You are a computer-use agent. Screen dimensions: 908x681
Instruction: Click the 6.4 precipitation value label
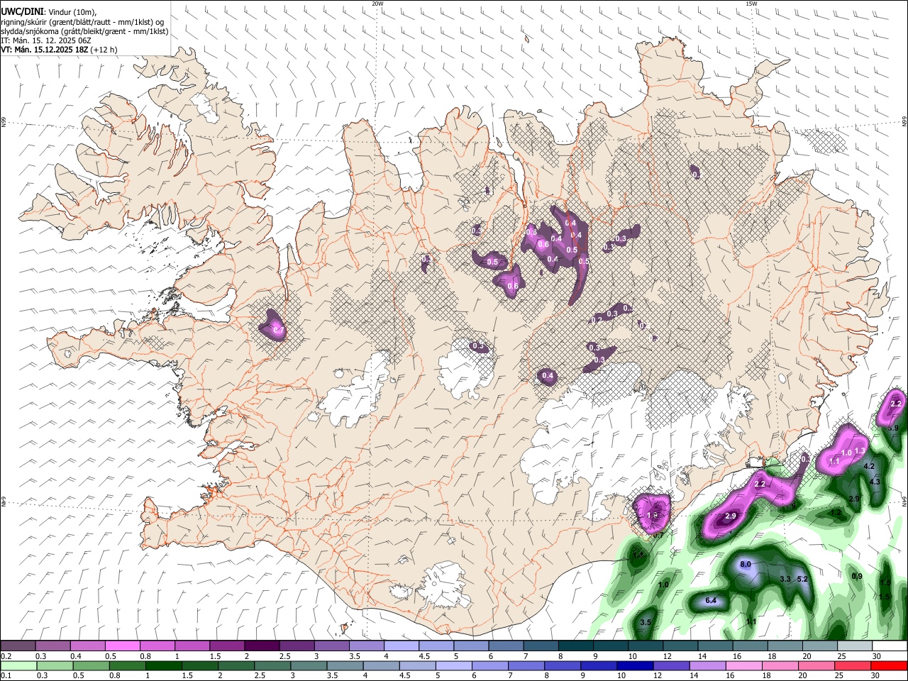click(x=711, y=601)
